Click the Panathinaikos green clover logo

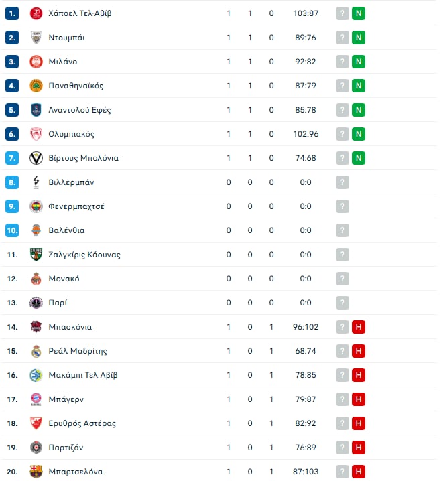pyautogui.click(x=36, y=86)
